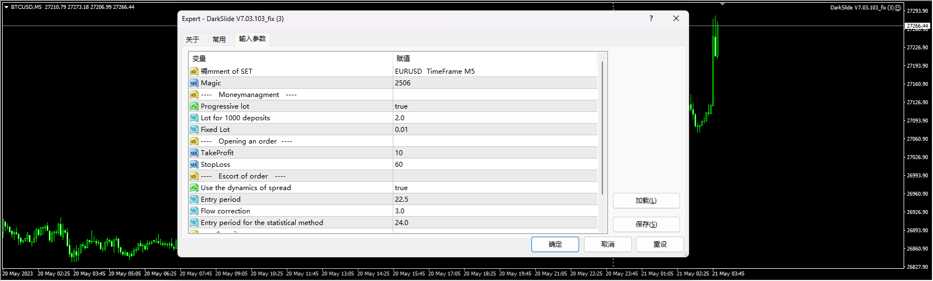
Task: Select the Flow correction variable name
Action: (225, 211)
